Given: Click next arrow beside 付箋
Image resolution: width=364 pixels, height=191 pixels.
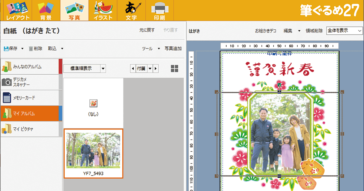Looking at the screenshot, I should tap(156, 69).
